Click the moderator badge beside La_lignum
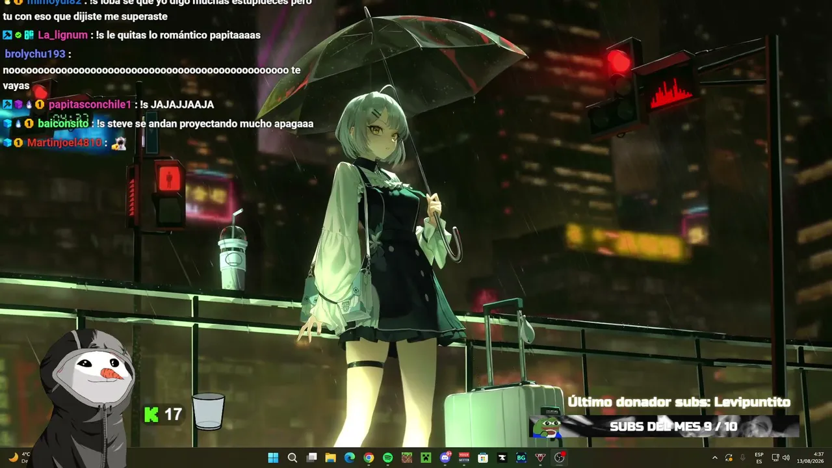832x468 pixels. pyautogui.click(x=7, y=35)
